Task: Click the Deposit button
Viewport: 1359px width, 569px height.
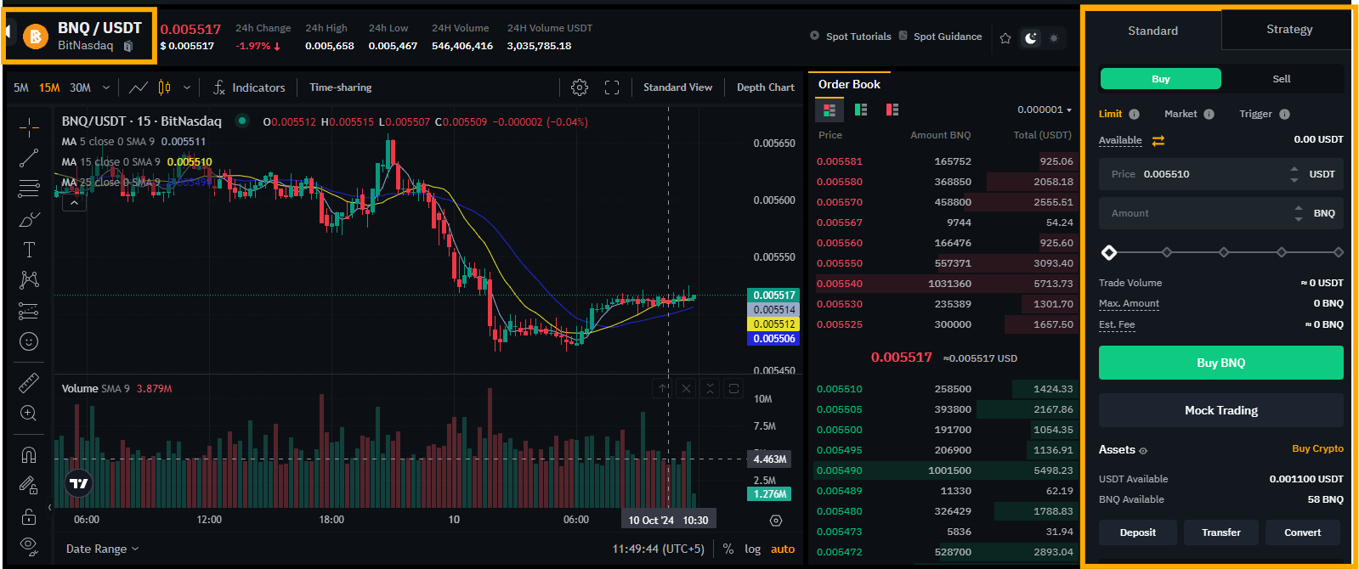Action: tap(1137, 532)
